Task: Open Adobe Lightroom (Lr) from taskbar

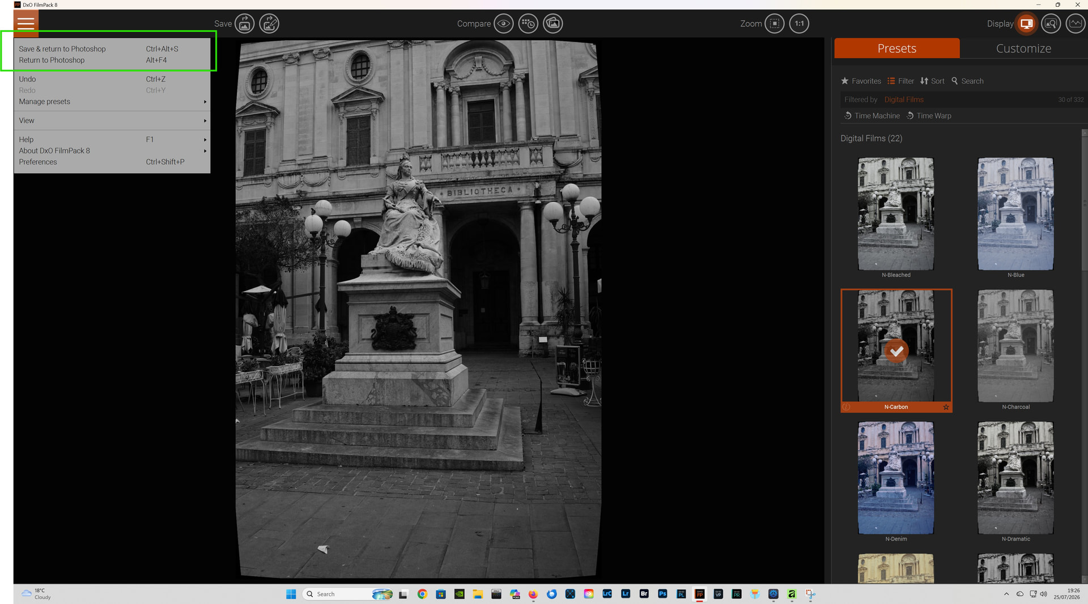Action: pyautogui.click(x=626, y=594)
